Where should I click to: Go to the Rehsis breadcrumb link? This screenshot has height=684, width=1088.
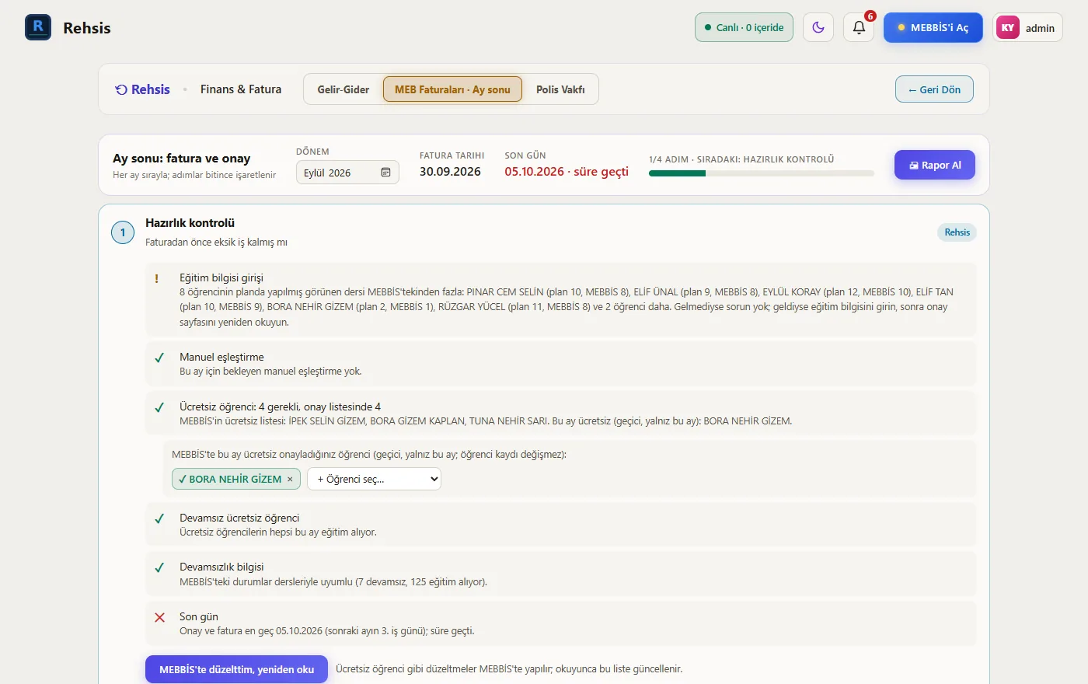(142, 89)
